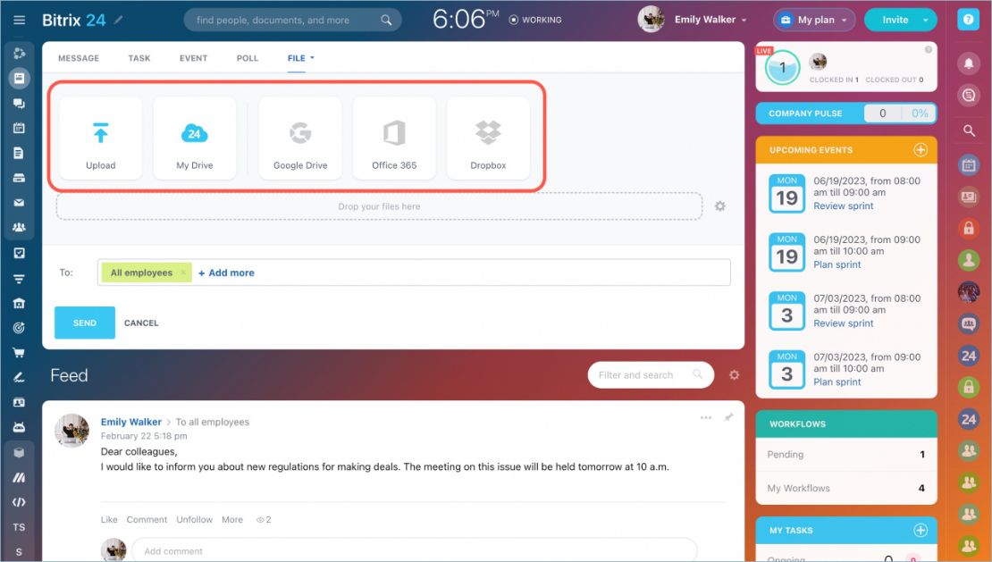Viewport: 992px width, 562px height.
Task: Select Dropbox file source
Action: [488, 138]
